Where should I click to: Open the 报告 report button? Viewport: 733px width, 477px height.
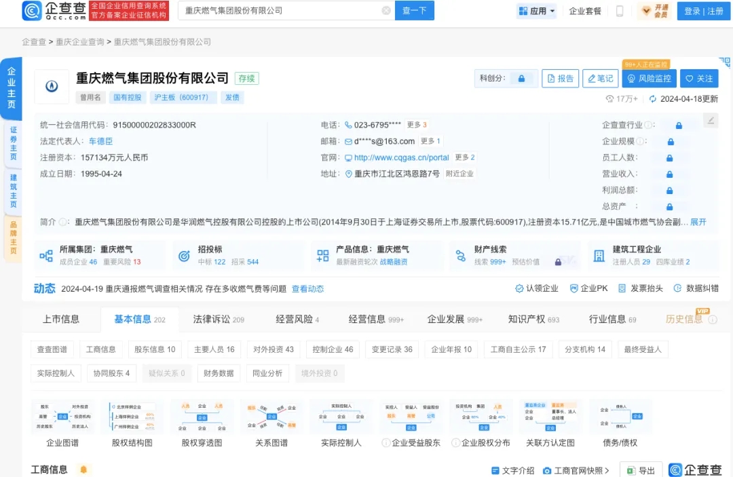point(560,79)
